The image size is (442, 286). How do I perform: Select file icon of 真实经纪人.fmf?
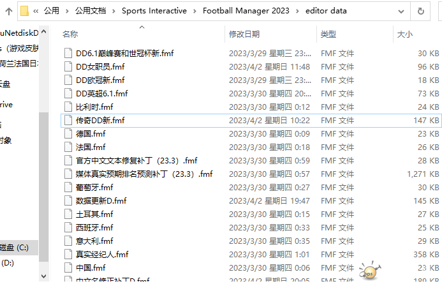[x=68, y=254]
